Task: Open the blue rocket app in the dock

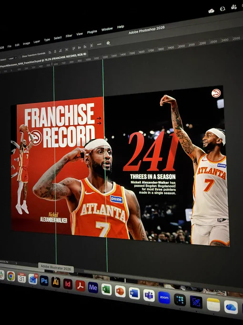Action: pyautogui.click(x=196, y=302)
